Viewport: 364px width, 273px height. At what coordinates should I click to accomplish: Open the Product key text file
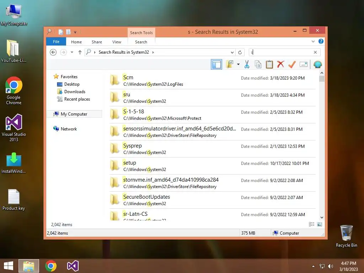pos(14,200)
